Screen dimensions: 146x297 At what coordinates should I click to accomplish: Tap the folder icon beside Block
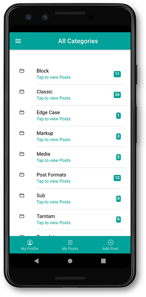[x=22, y=71]
